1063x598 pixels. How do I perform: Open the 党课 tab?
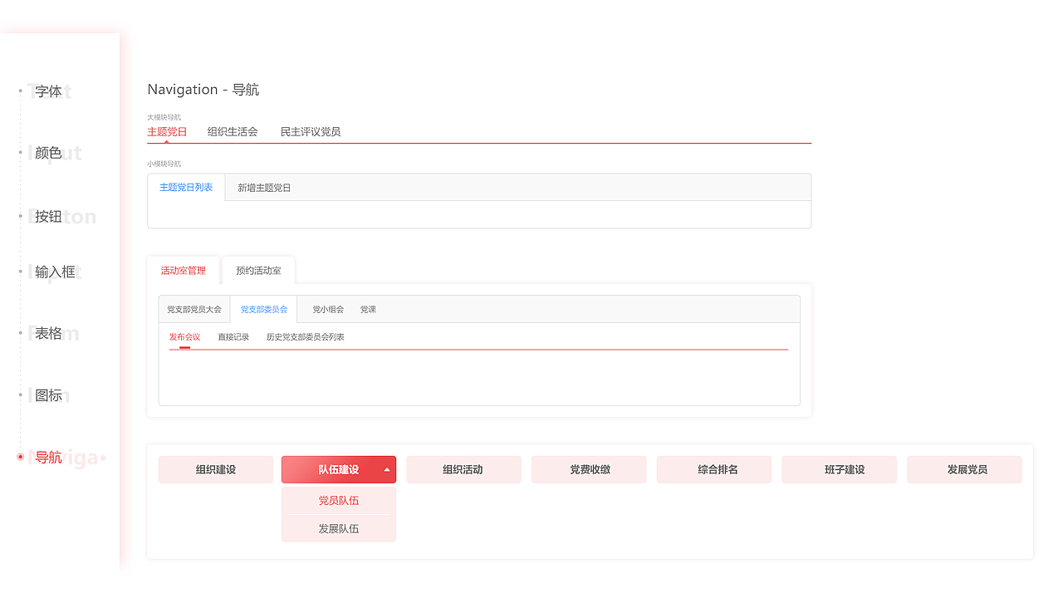[368, 309]
